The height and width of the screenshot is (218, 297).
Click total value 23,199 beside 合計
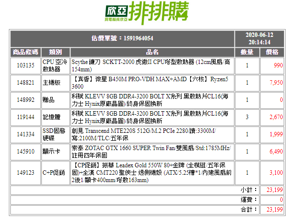tap(275, 210)
